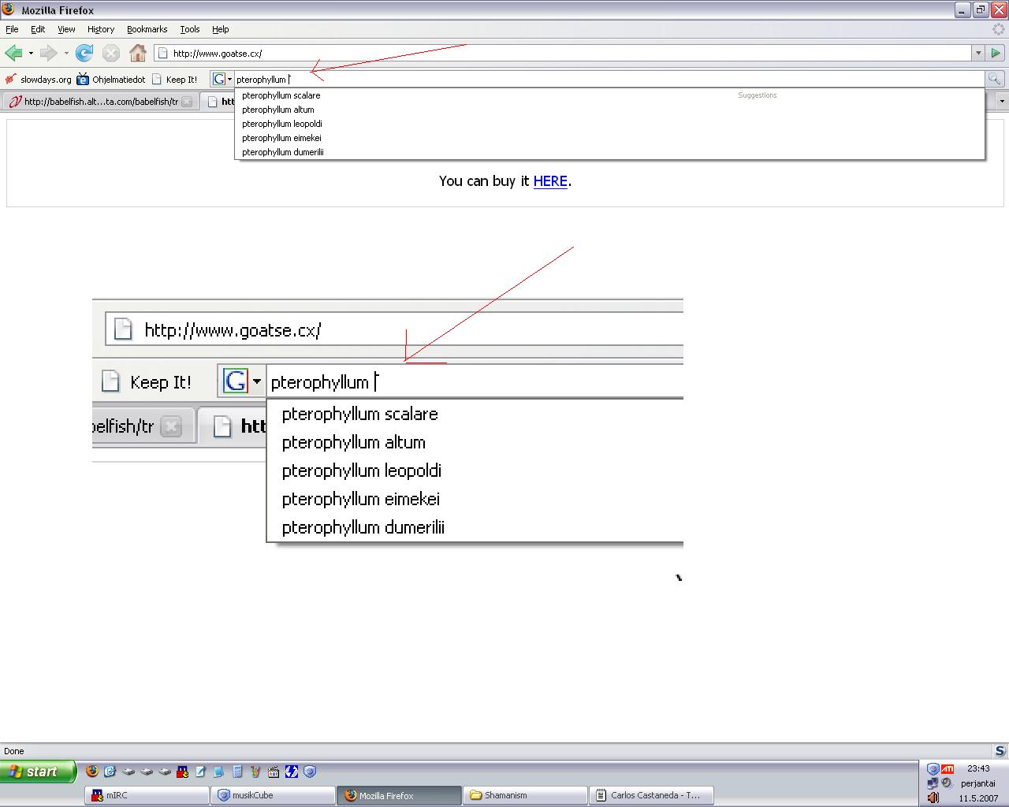This screenshot has width=1009, height=807.
Task: Click the greyed Stop loading icon
Action: (111, 53)
